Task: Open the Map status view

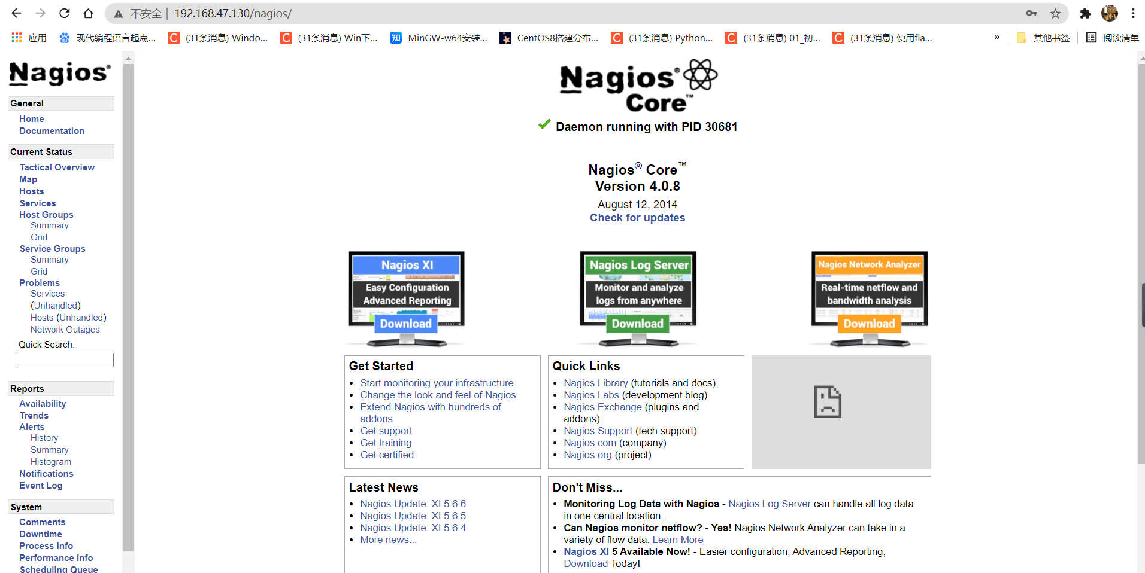Action: click(x=28, y=179)
